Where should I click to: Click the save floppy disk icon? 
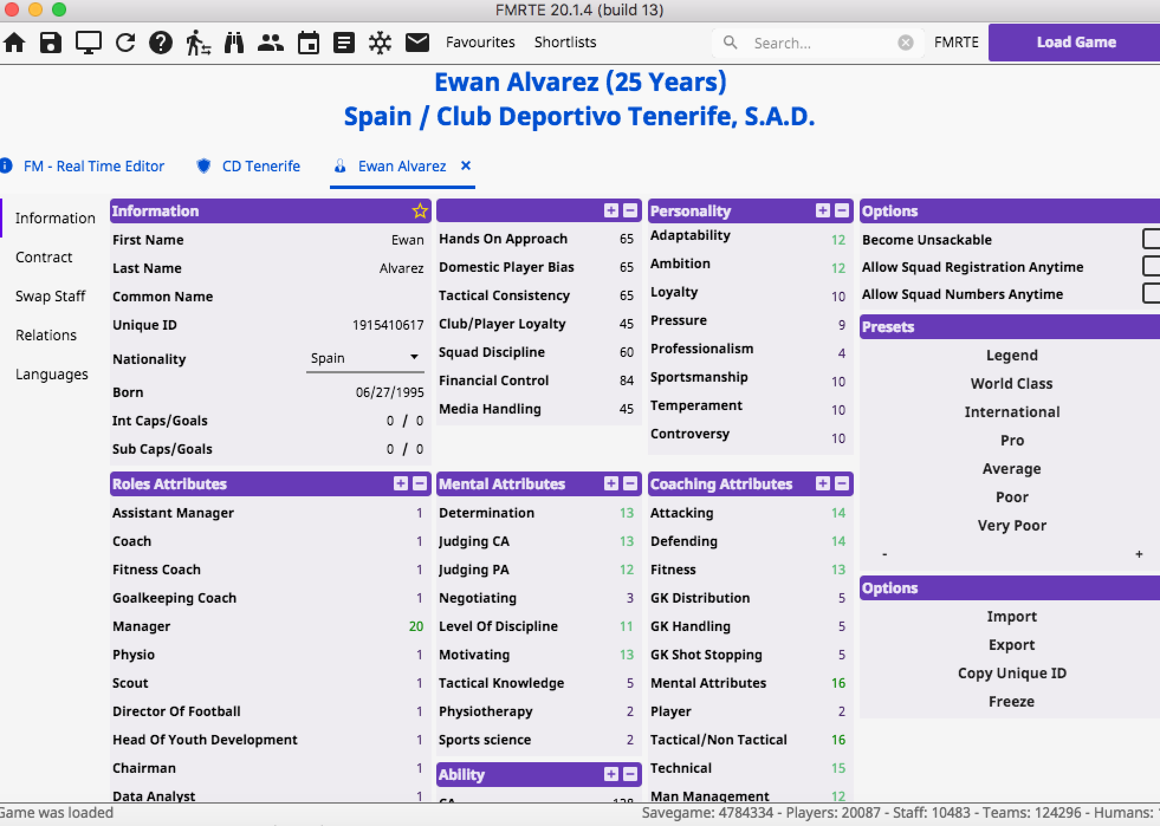[51, 43]
